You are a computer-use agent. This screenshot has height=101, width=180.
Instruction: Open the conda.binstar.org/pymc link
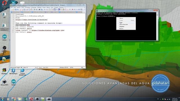click(46, 30)
